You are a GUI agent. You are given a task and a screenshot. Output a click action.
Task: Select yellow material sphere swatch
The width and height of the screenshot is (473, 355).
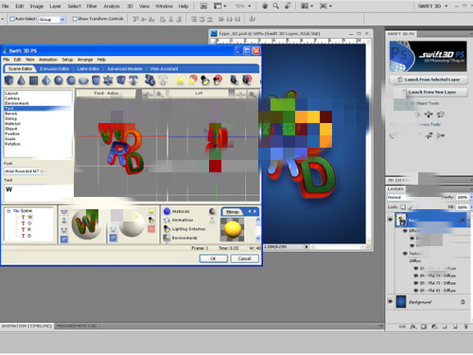coord(233,229)
